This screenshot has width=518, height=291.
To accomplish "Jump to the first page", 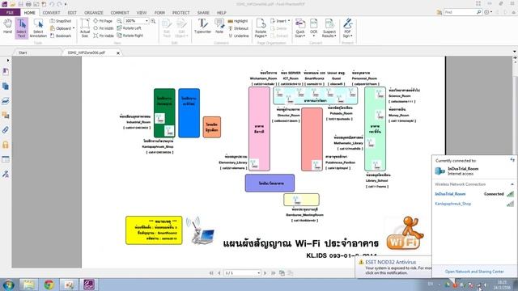I will [x=211, y=273].
